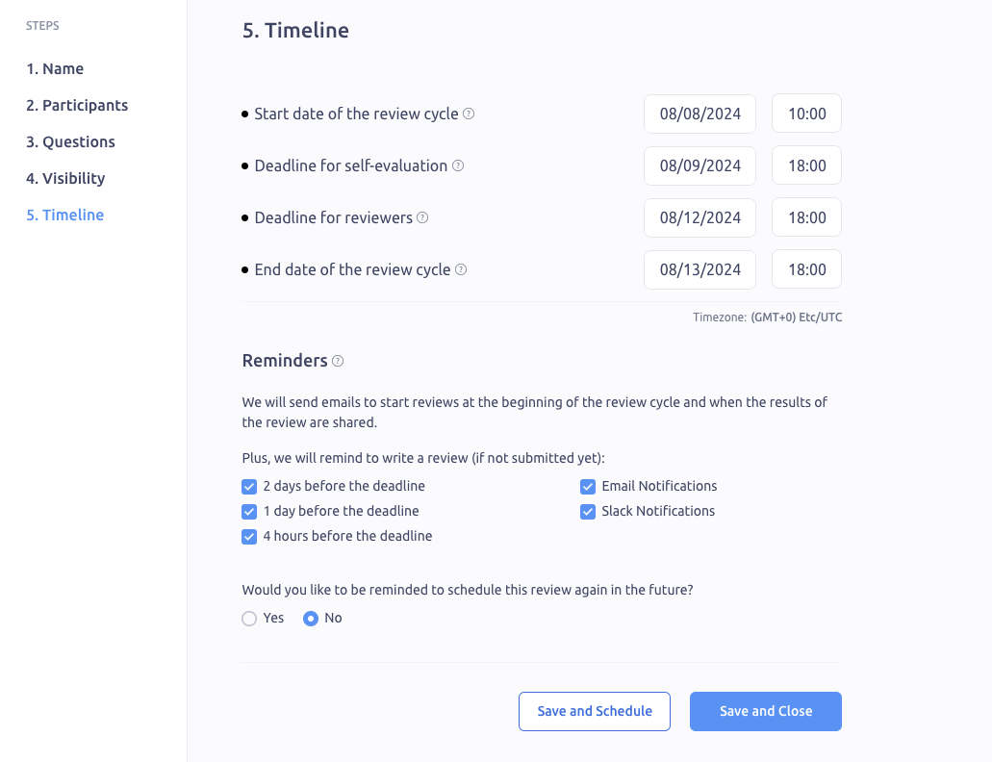
Task: Toggle Email Notifications checkbox
Action: point(588,487)
